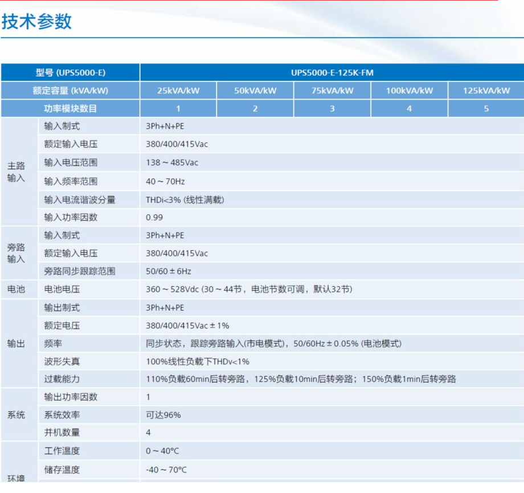
Task: Click the 125kVA/kW capacity cell
Action: [486, 91]
